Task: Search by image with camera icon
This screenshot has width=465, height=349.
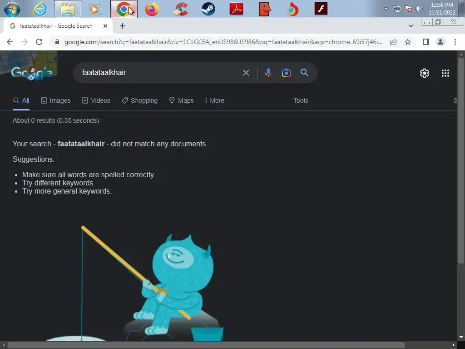Action: point(286,73)
